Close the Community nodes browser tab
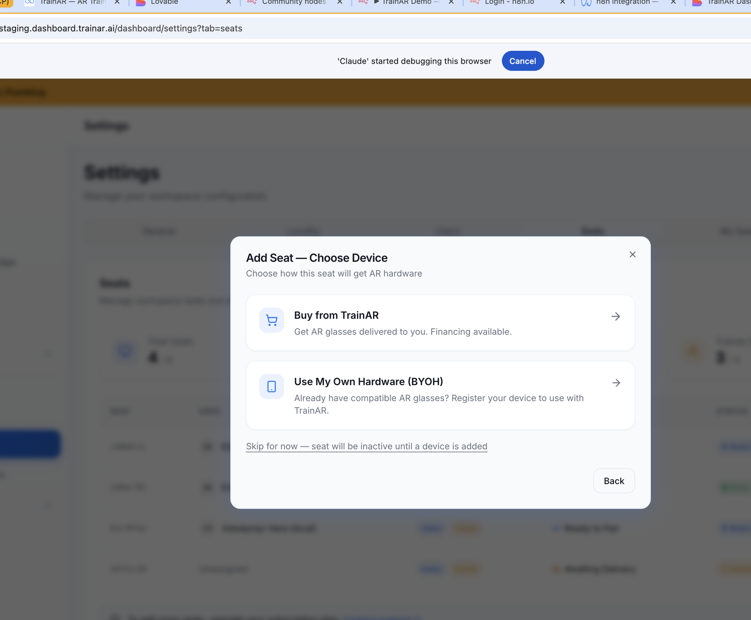Screen dimensions: 751x620 (x=340, y=2)
